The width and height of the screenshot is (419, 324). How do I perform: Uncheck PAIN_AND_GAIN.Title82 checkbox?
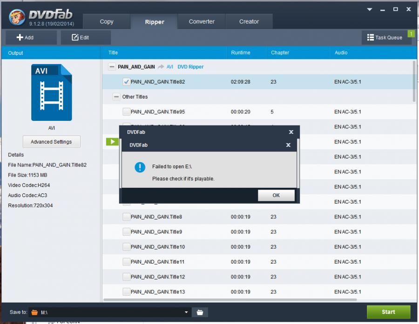click(126, 82)
